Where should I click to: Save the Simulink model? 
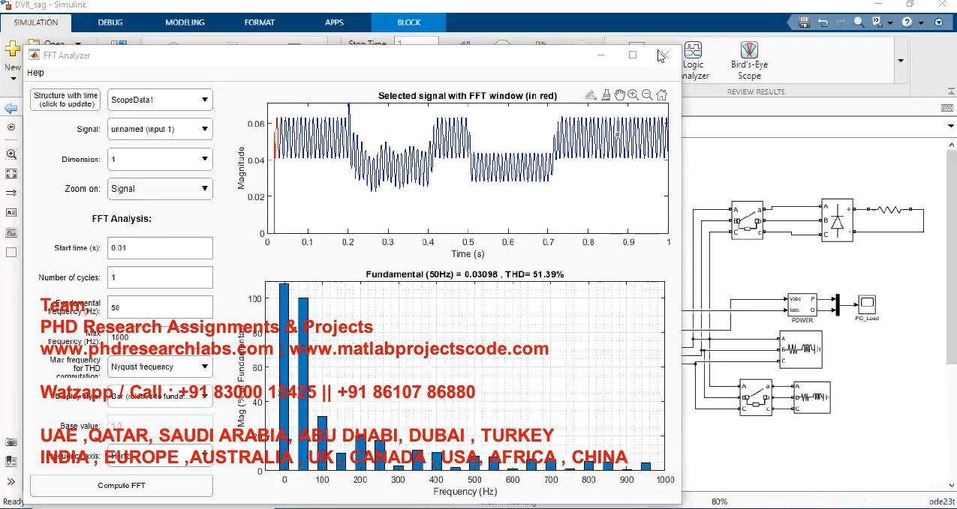click(805, 22)
